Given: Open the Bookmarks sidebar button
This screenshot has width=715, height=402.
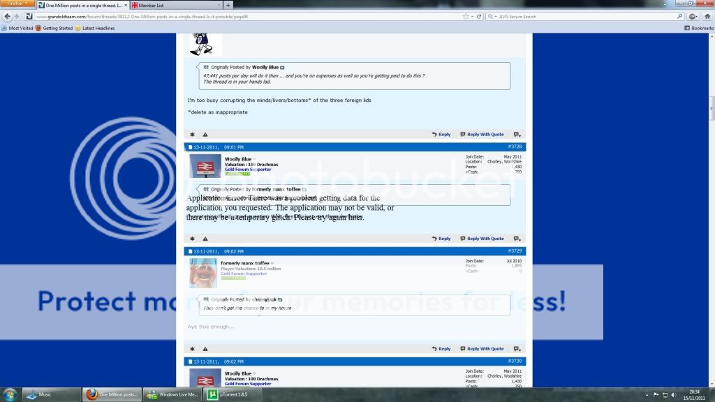Looking at the screenshot, I should point(698,28).
